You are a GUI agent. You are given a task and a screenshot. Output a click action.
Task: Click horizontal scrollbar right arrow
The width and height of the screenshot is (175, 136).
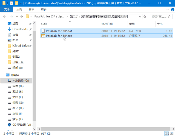tap(173, 129)
